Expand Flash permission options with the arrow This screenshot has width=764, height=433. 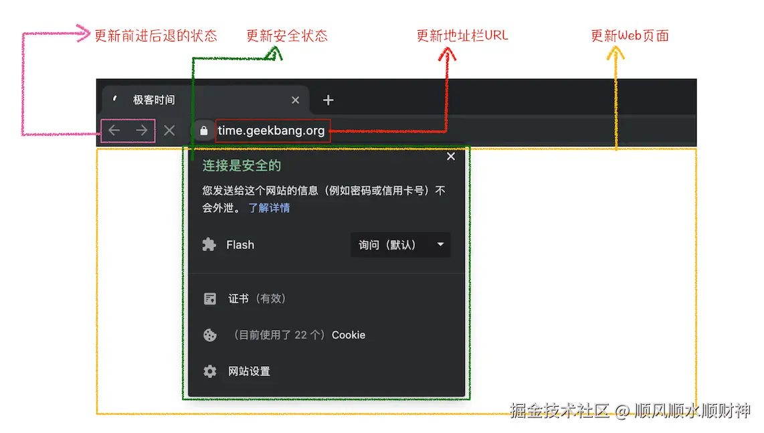point(440,245)
